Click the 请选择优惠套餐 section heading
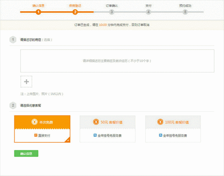 pyautogui.click(x=31, y=105)
